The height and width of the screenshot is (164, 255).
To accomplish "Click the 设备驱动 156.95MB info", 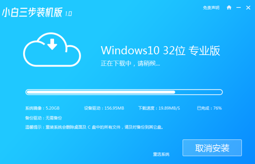I will (x=104, y=108).
